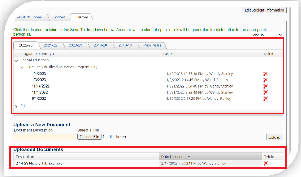This screenshot has height=177, width=301.
Task: Select the 2021-22 school year tab
Action: 50,45
